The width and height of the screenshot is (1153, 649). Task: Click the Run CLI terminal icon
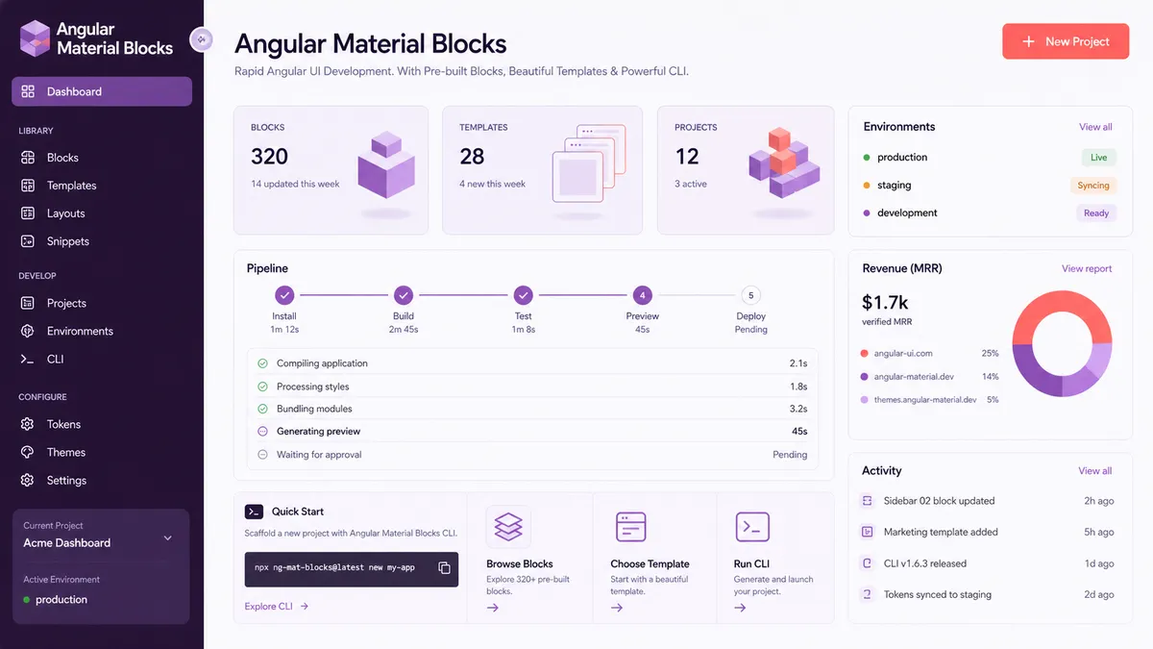pos(752,527)
